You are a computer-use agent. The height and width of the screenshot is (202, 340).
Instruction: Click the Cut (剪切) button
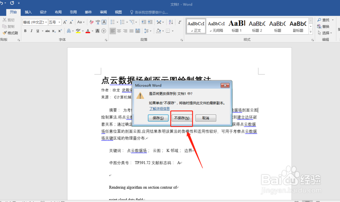pyautogui.click(x=9, y=20)
